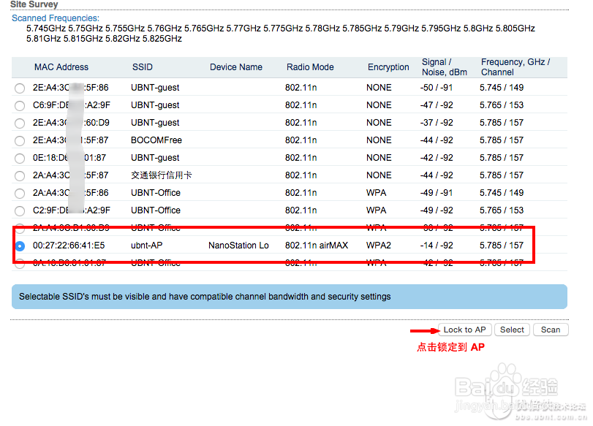
Task: Select radio button for UBNT-guest -50 / -91
Action: click(x=20, y=88)
